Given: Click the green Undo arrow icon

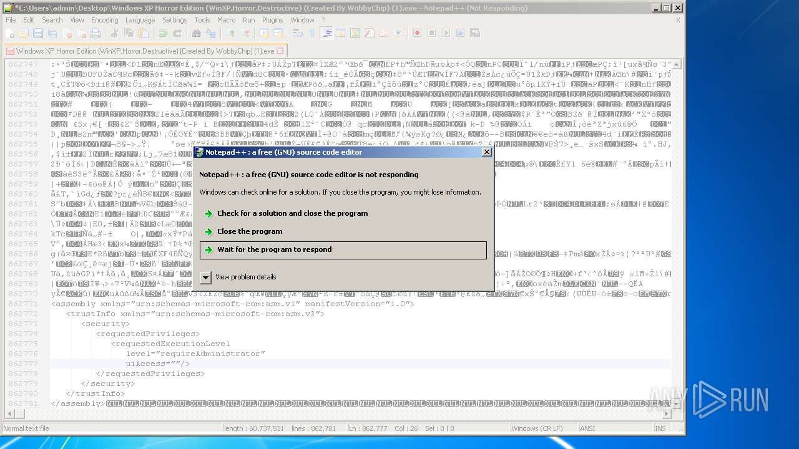Looking at the screenshot, I should [x=163, y=33].
